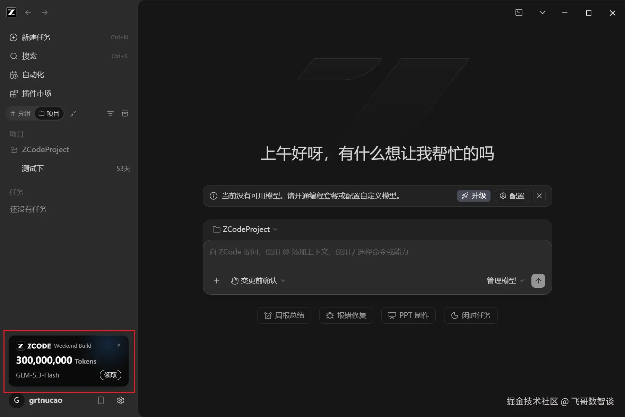Open settings via the gear icon
Viewport: 625px width, 417px height.
coord(121,400)
